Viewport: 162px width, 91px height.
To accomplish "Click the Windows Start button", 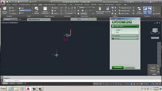I will pos(3,89).
